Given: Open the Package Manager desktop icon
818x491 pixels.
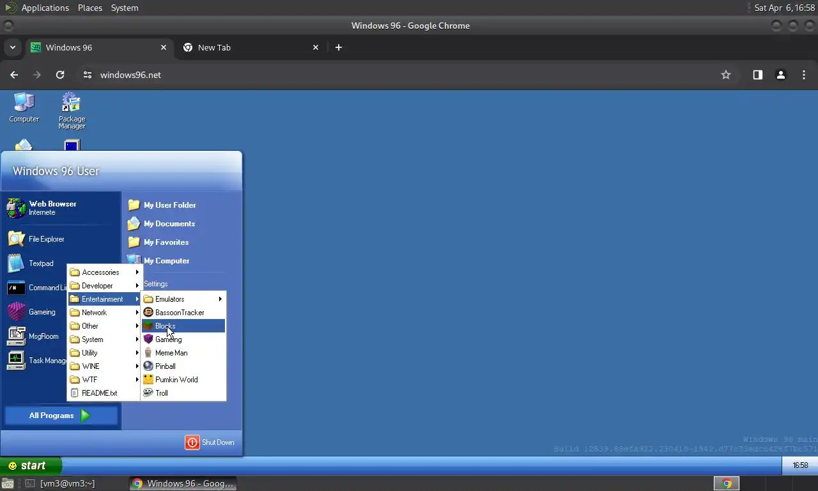Looking at the screenshot, I should tap(72, 111).
